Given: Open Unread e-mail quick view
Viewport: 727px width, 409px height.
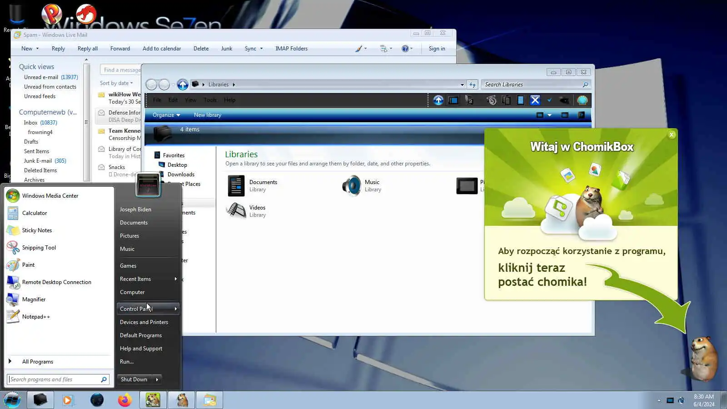Looking at the screenshot, I should coord(51,77).
